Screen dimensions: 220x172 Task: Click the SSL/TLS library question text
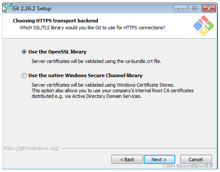(92, 28)
